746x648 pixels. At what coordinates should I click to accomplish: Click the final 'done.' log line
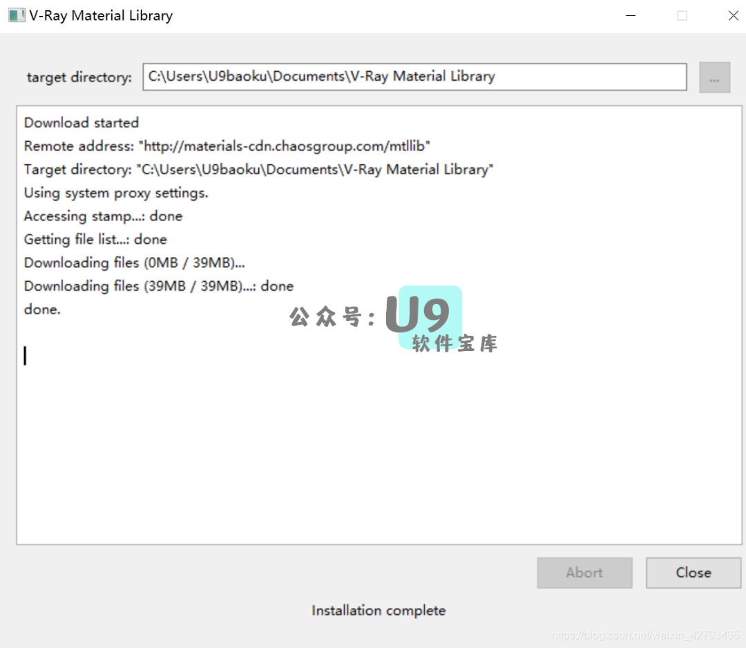[x=42, y=309]
